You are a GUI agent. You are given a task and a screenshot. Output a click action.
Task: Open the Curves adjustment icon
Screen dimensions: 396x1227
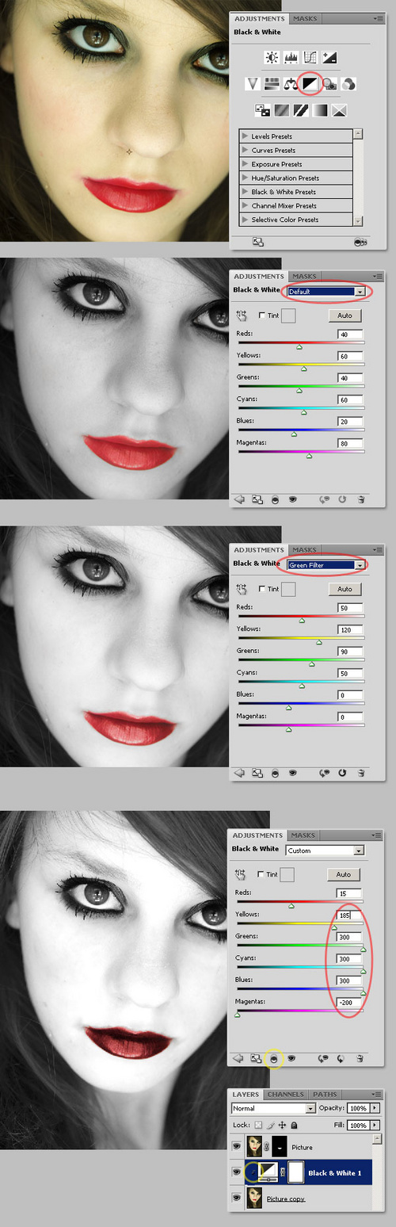[x=310, y=57]
